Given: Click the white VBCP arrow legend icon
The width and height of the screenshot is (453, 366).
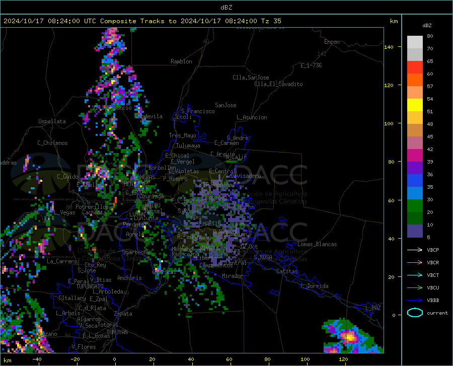Looking at the screenshot, I should pos(415,250).
